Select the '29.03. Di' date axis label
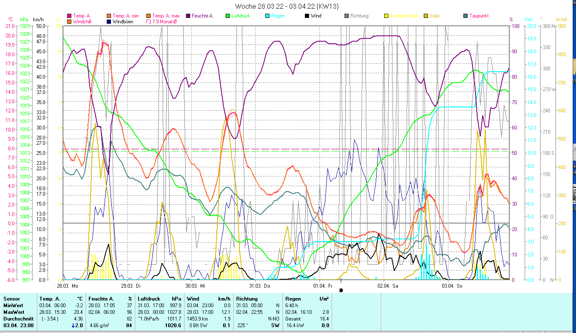Screen dimensions: 576x333 131,286
